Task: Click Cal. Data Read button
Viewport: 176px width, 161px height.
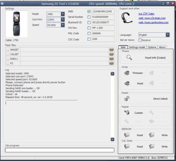Action: [x=133, y=146]
